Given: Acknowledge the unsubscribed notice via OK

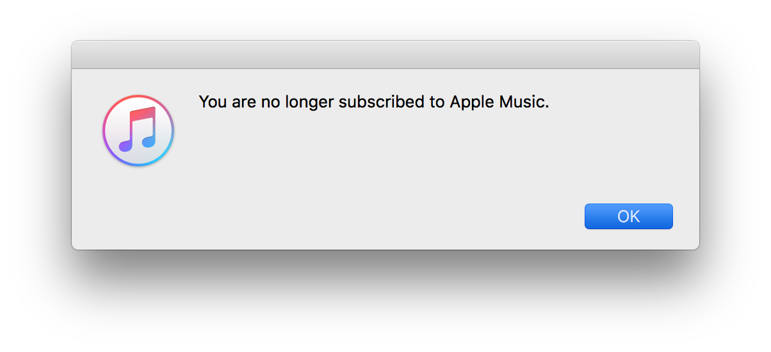Looking at the screenshot, I should pos(628,216).
